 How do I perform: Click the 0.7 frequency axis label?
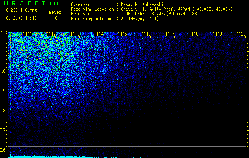tap(3, 130)
